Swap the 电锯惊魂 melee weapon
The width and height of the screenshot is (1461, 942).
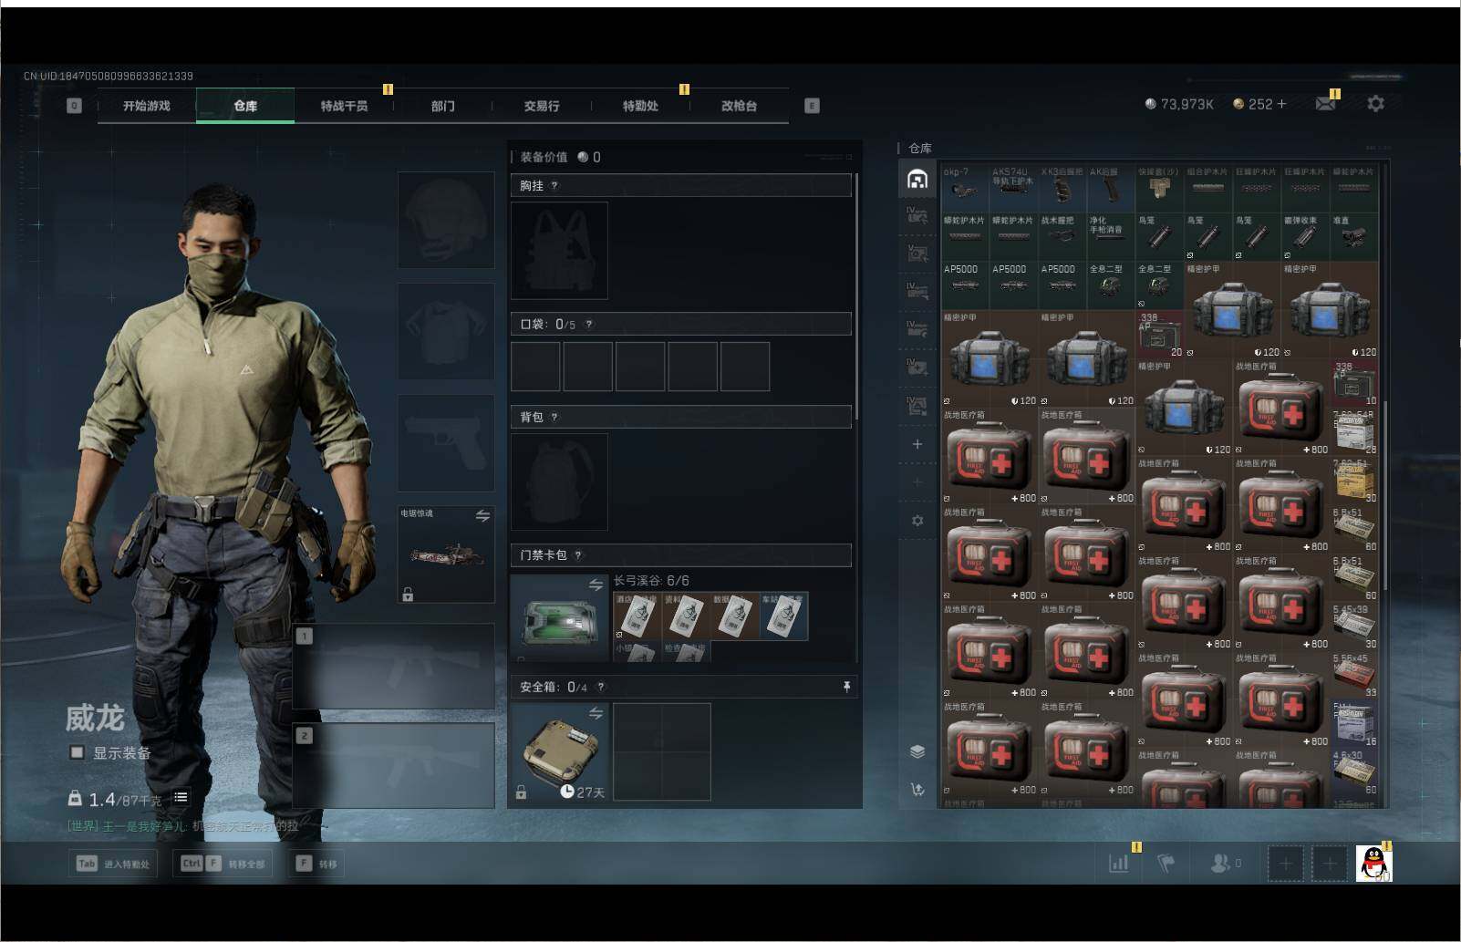(x=482, y=516)
